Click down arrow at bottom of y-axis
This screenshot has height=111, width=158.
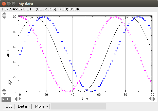4,93
